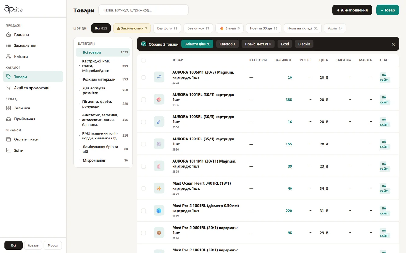The width and height of the screenshot is (406, 253).
Task: Click the Залишки grid icon
Action: [x=9, y=108]
